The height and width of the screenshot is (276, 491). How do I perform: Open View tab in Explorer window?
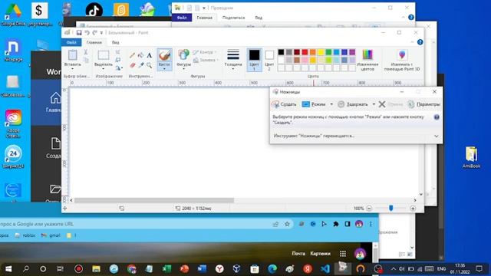[x=259, y=18]
